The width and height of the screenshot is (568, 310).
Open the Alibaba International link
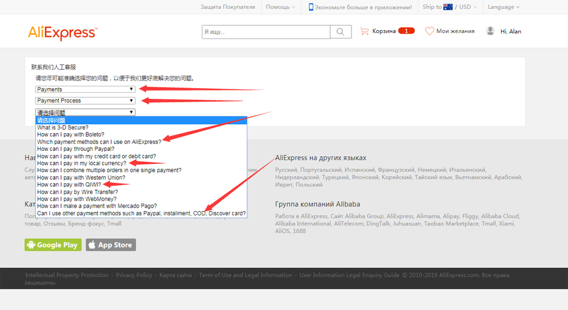(303, 224)
